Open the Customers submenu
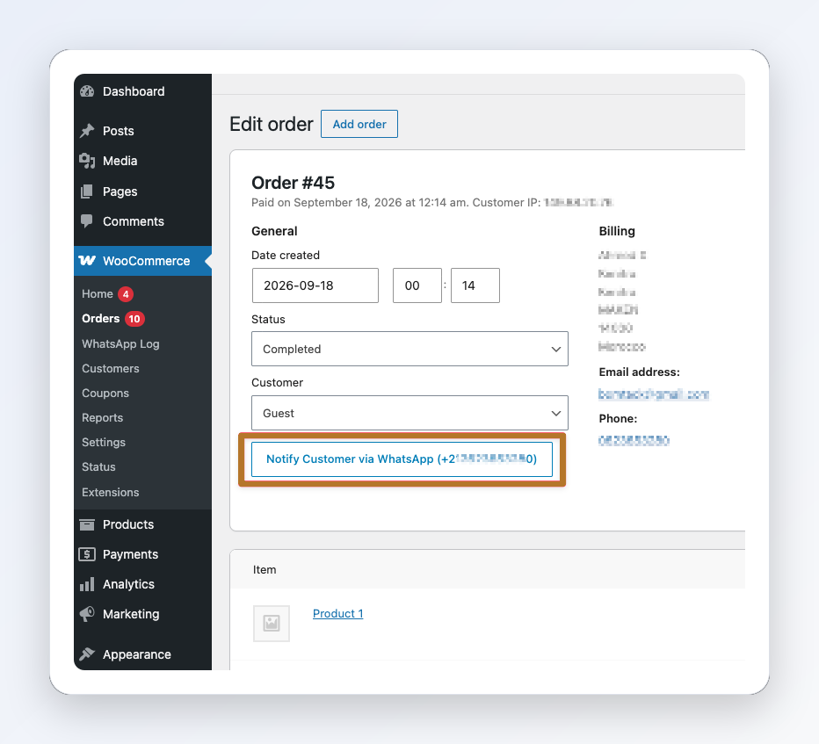Image resolution: width=819 pixels, height=744 pixels. (x=110, y=369)
